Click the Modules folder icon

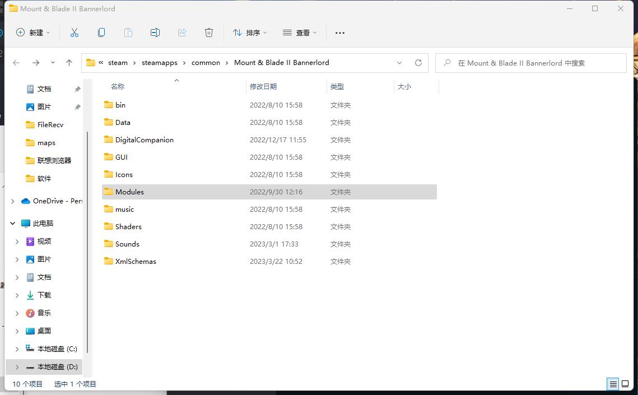pyautogui.click(x=108, y=192)
